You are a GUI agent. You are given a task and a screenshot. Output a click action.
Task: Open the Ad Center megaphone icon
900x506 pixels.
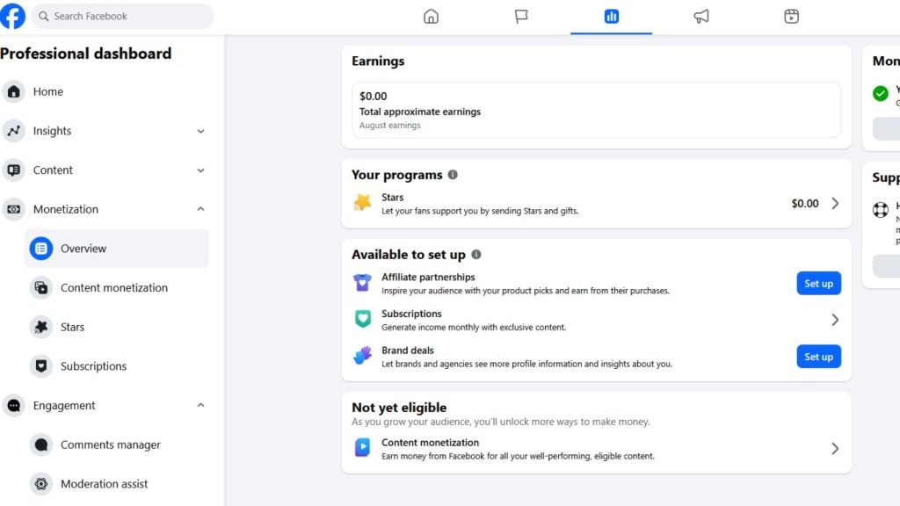[x=701, y=16]
